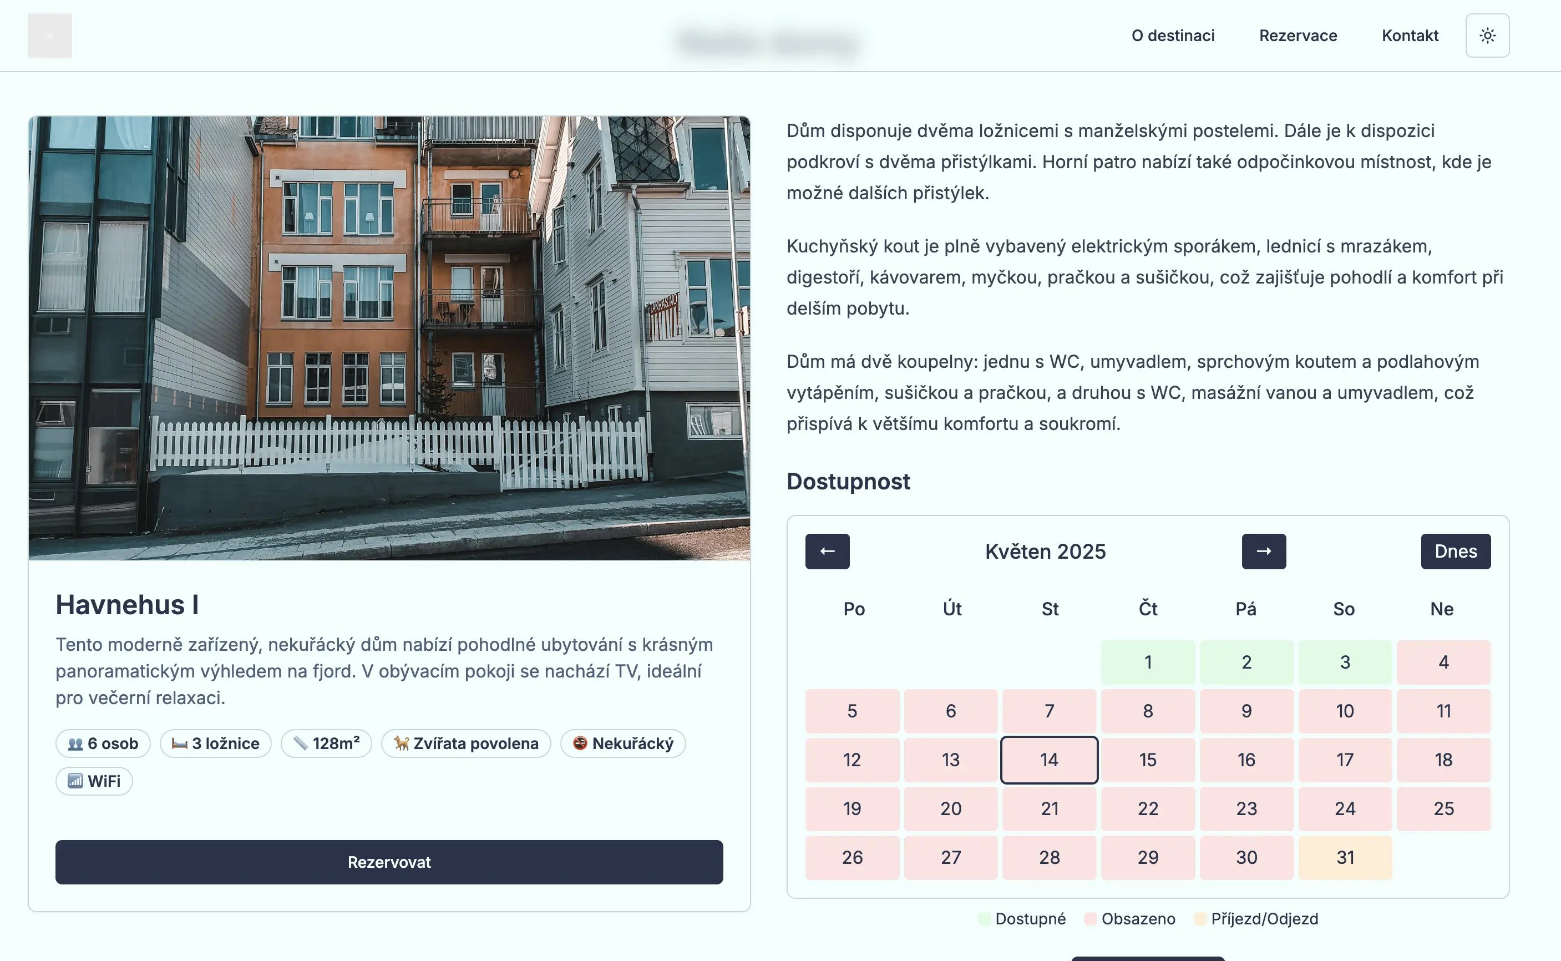Click the Zvířata povolena pets badge
Screen dimensions: 1561x961
pos(466,743)
